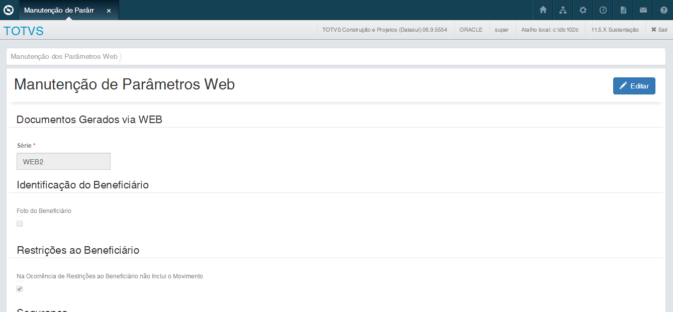Open the clock history icon
673x312 pixels.
pyautogui.click(x=603, y=10)
